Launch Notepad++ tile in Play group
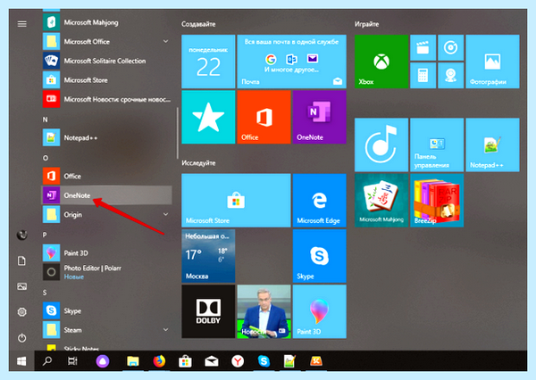The image size is (536, 380). (x=492, y=145)
